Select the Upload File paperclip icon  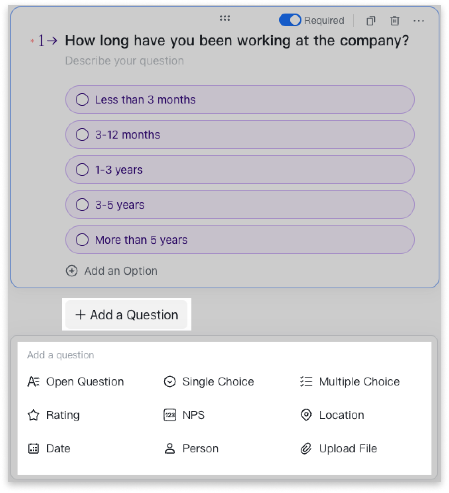[306, 449]
